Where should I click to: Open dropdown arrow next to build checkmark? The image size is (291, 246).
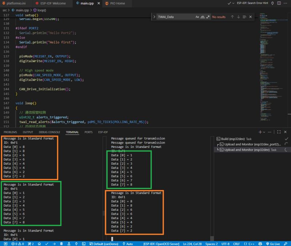(x=233, y=3)
